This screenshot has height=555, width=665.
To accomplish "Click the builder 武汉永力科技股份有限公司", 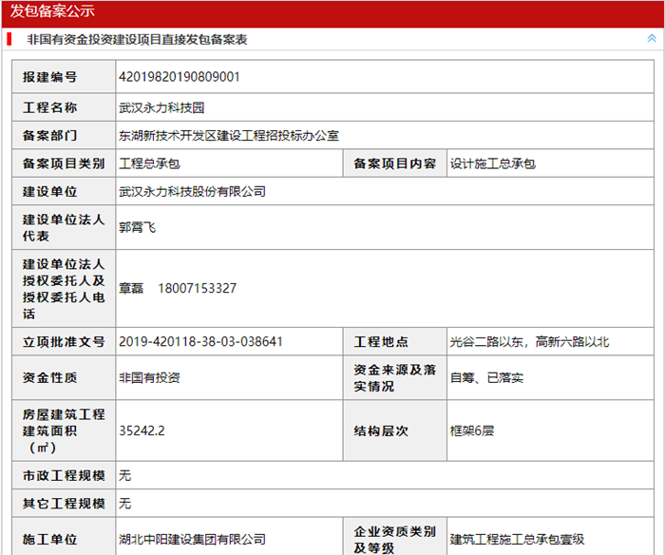I will click(193, 191).
